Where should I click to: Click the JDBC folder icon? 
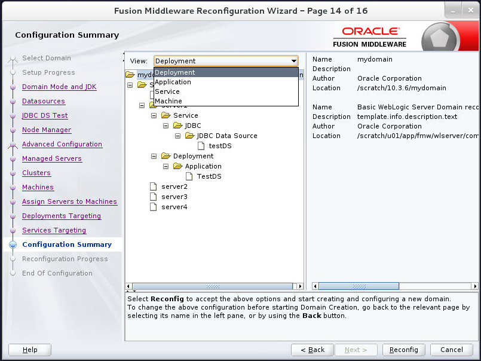178,126
